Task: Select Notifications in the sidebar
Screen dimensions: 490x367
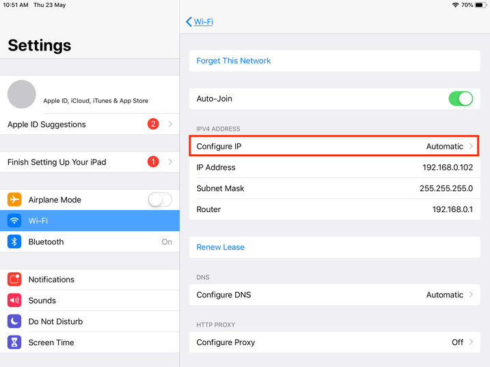Action: [x=90, y=280]
